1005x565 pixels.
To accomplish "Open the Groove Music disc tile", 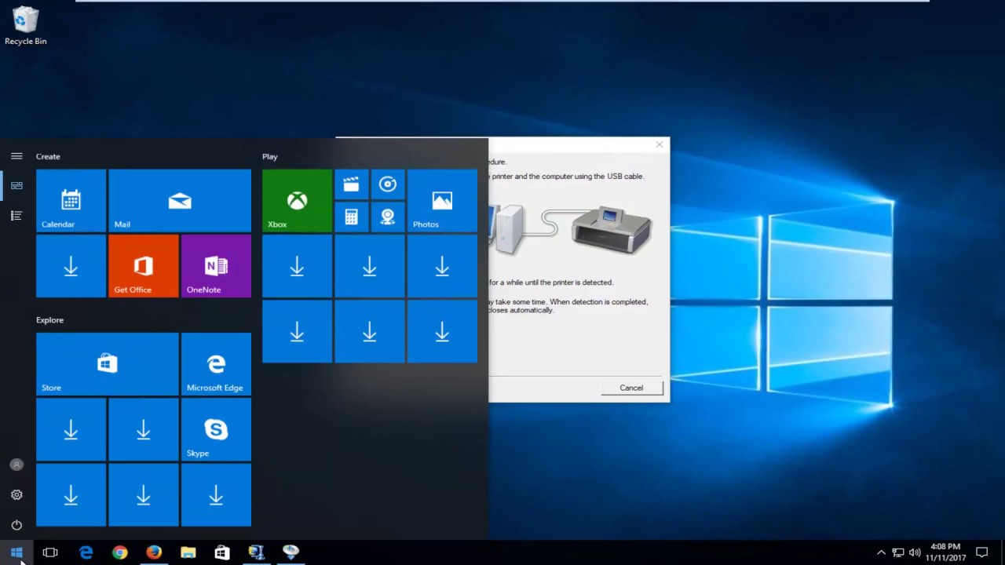I will point(387,184).
